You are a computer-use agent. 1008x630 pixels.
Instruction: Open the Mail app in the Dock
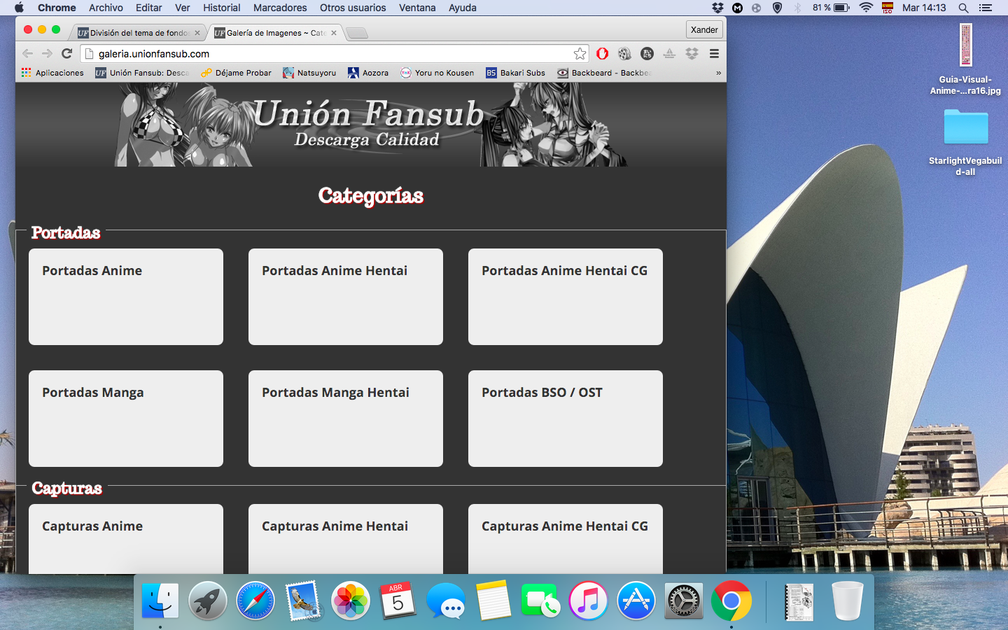click(x=303, y=601)
